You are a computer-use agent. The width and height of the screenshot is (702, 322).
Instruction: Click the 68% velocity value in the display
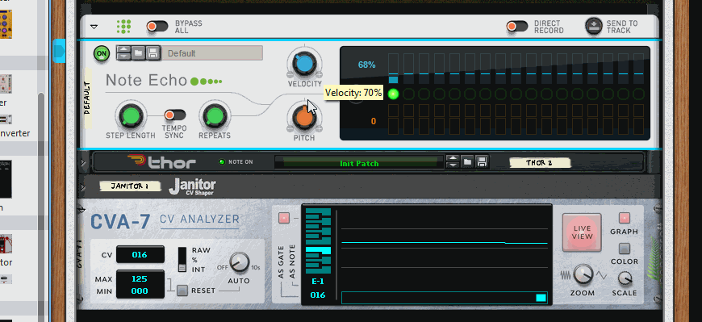click(x=366, y=65)
